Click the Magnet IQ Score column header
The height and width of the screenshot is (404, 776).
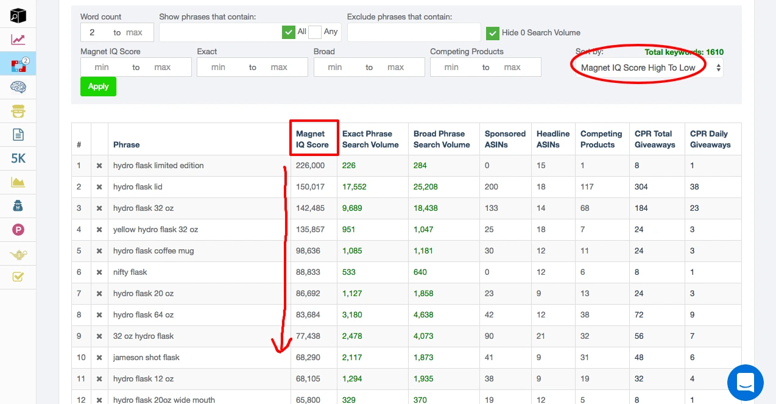[x=312, y=140]
